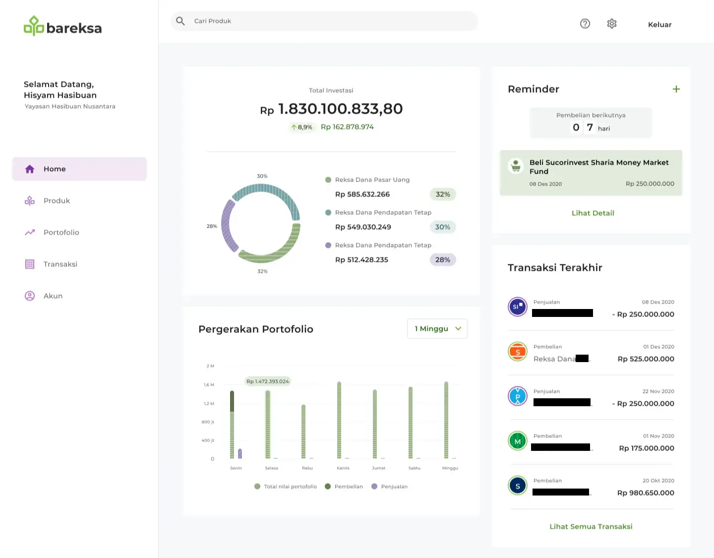Click the Pembelian berikutnya countdown box

point(591,123)
